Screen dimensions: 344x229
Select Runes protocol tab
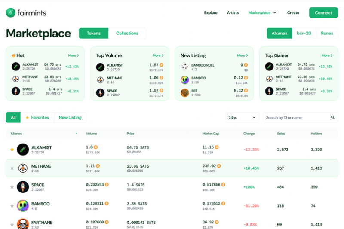tap(327, 34)
